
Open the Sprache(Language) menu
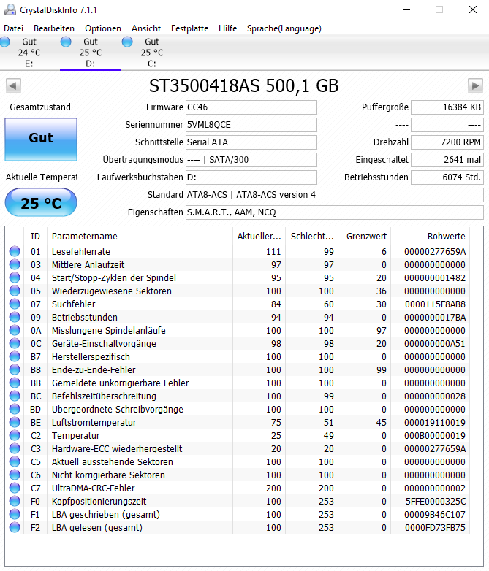coord(284,28)
